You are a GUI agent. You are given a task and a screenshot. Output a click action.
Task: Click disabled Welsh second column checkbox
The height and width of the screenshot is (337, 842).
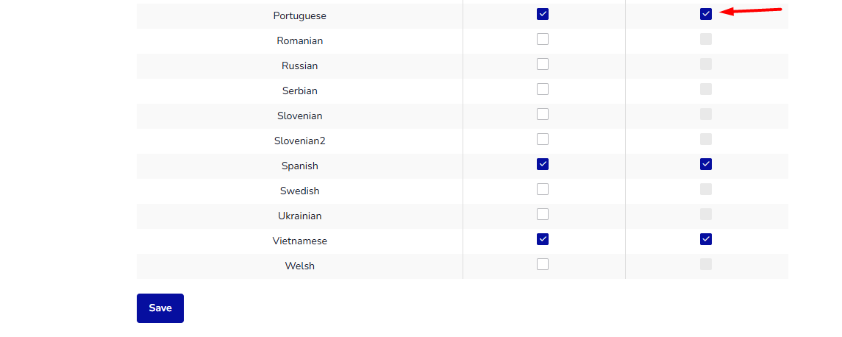click(x=706, y=264)
